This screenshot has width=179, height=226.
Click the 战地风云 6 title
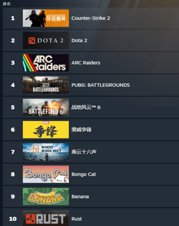86,108
